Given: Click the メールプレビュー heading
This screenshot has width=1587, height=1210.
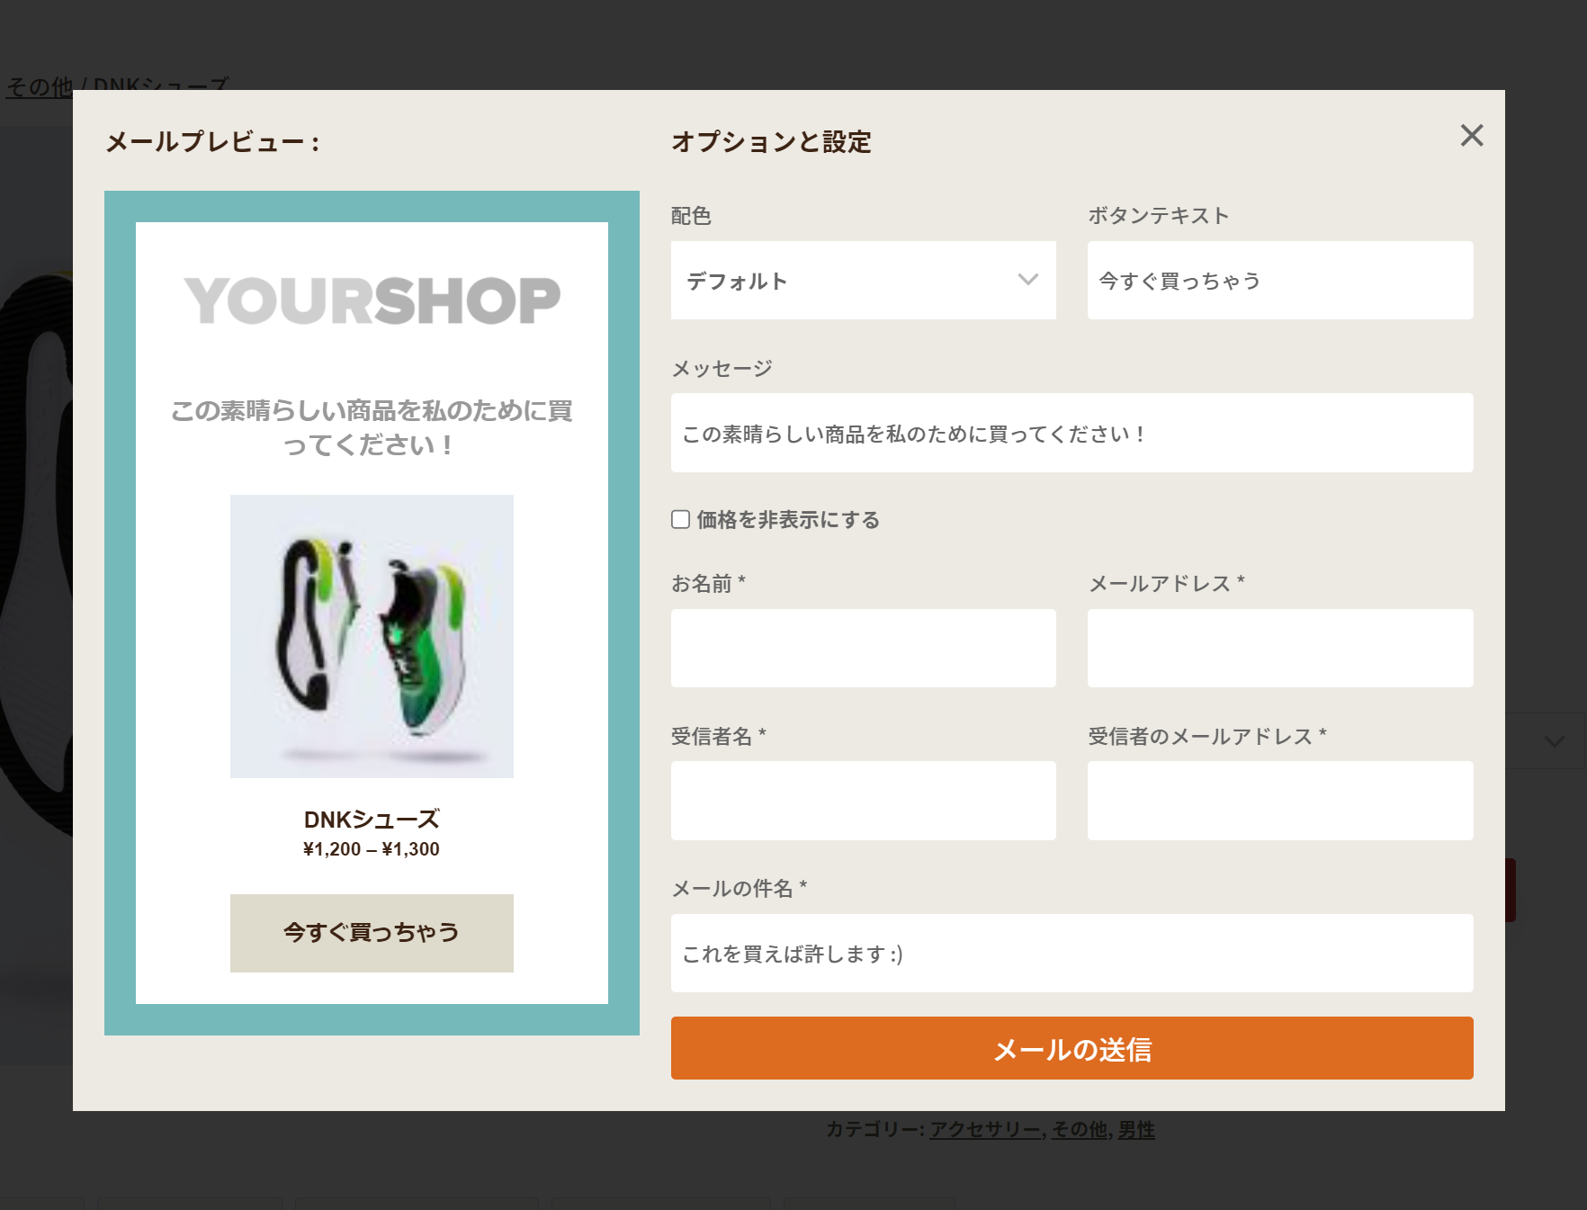Looking at the screenshot, I should tap(212, 142).
